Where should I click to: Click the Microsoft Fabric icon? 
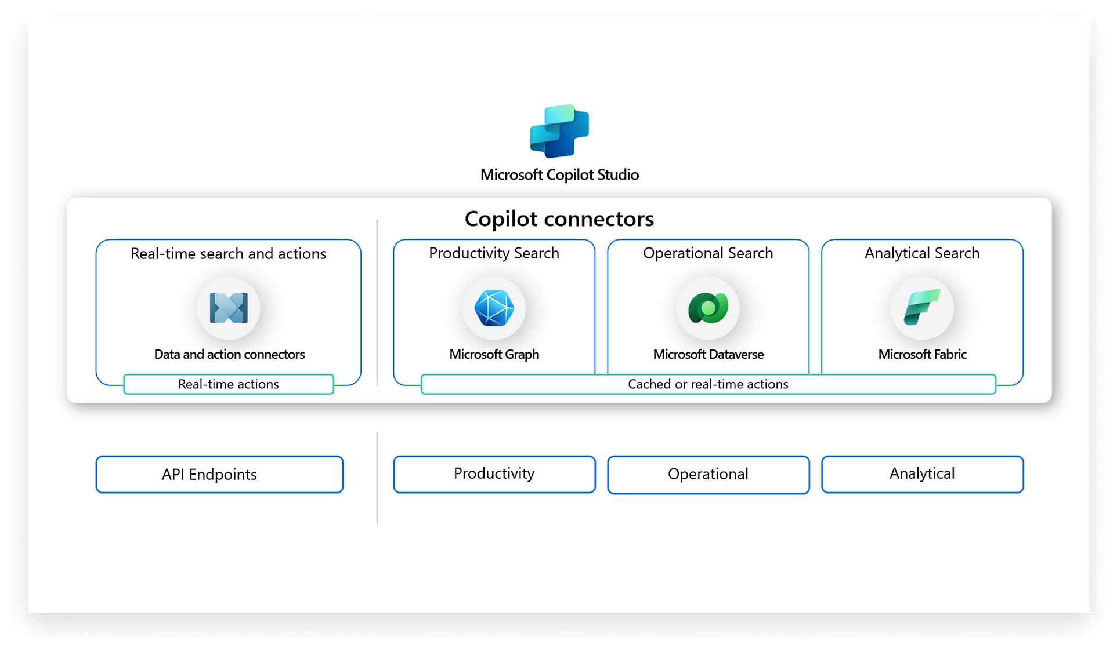click(922, 308)
